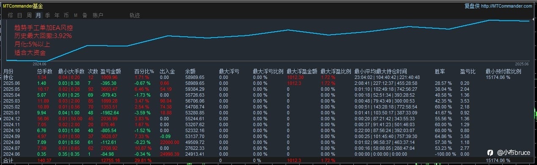The width and height of the screenshot is (537, 165).
Task: Switch to the 年 yearly tab
Action: [57, 15]
